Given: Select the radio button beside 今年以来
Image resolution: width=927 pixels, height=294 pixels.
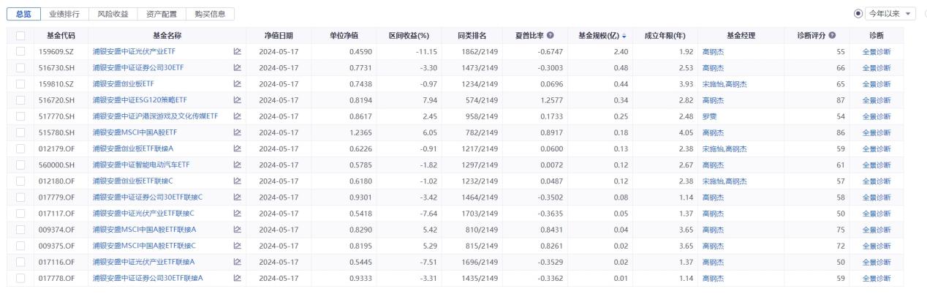Looking at the screenshot, I should click(858, 14).
